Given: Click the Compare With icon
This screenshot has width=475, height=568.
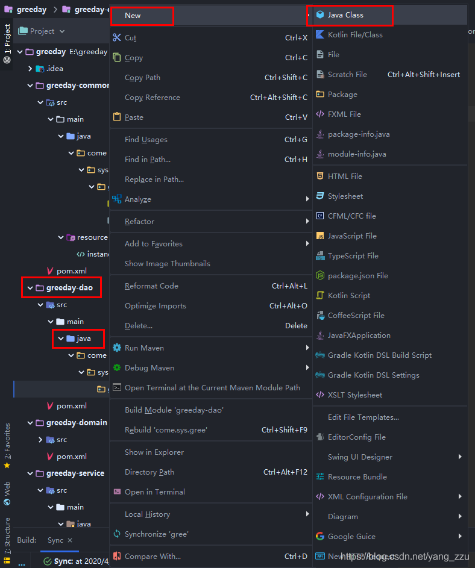Looking at the screenshot, I should [x=117, y=556].
